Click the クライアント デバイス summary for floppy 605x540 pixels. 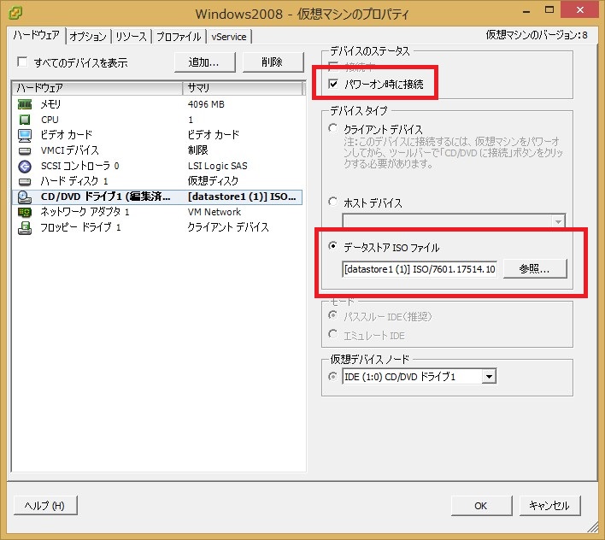coord(228,227)
